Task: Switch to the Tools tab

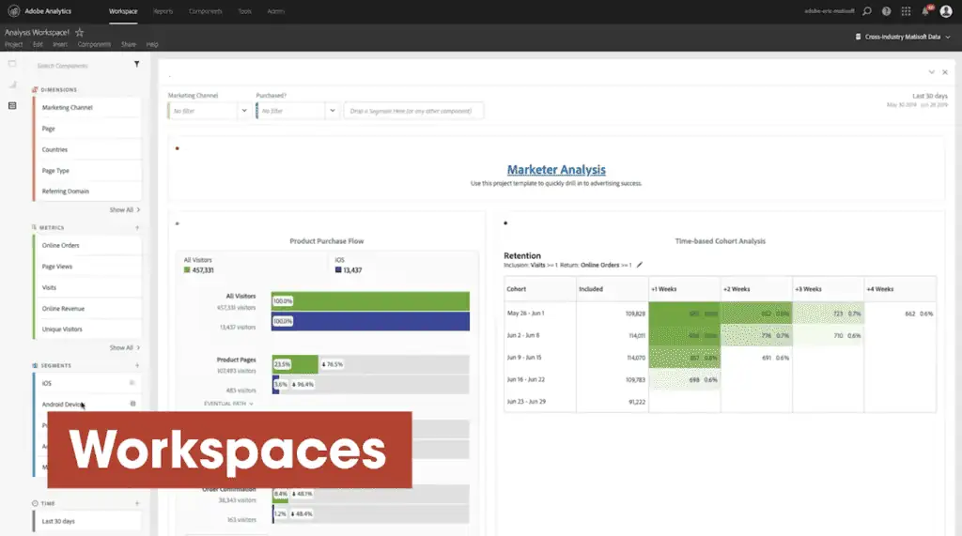Action: pyautogui.click(x=245, y=11)
